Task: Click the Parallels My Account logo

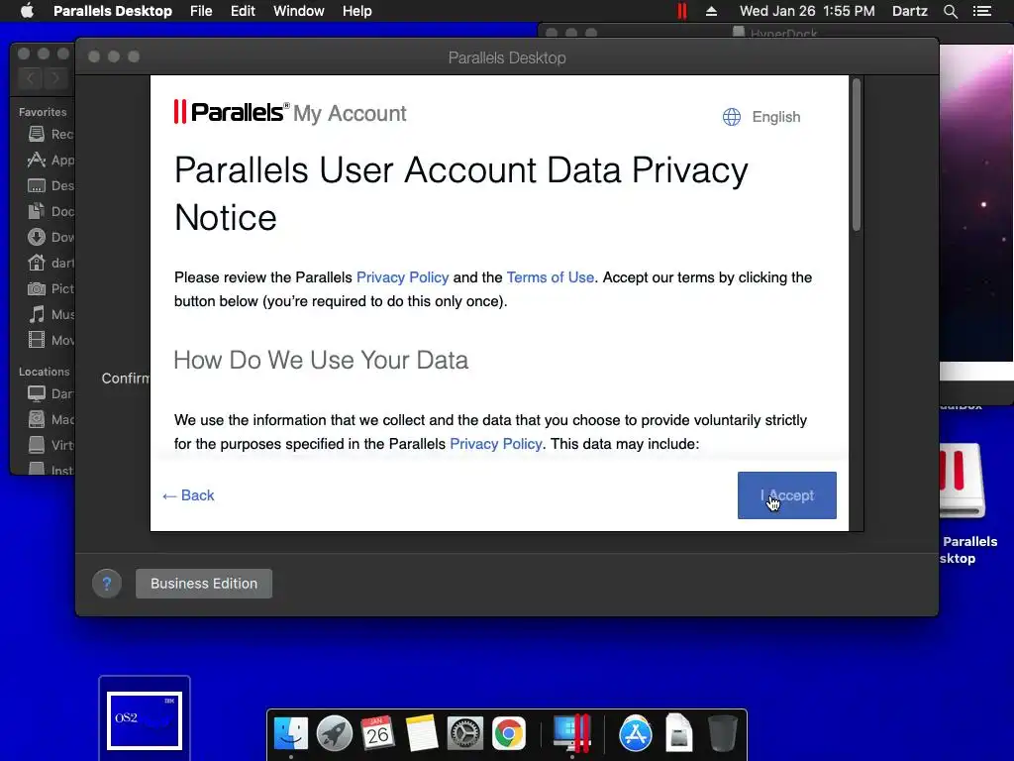Action: (290, 113)
